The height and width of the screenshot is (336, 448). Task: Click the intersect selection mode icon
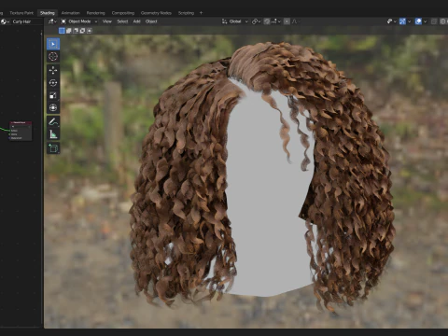point(90,31)
